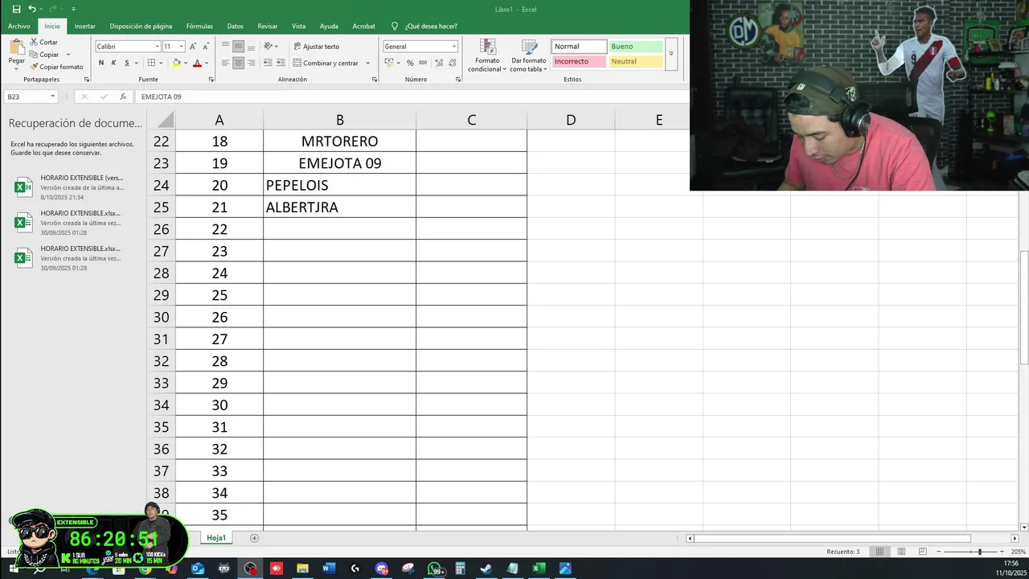Enable Ajustar texto wrap
The width and height of the screenshot is (1029, 579).
tap(317, 47)
